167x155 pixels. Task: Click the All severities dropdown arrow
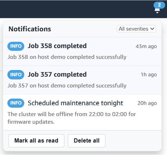click(x=153, y=29)
